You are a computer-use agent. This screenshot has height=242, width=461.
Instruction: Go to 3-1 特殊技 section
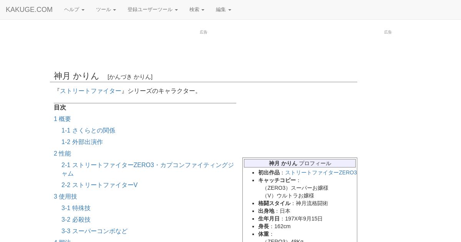[x=76, y=208]
